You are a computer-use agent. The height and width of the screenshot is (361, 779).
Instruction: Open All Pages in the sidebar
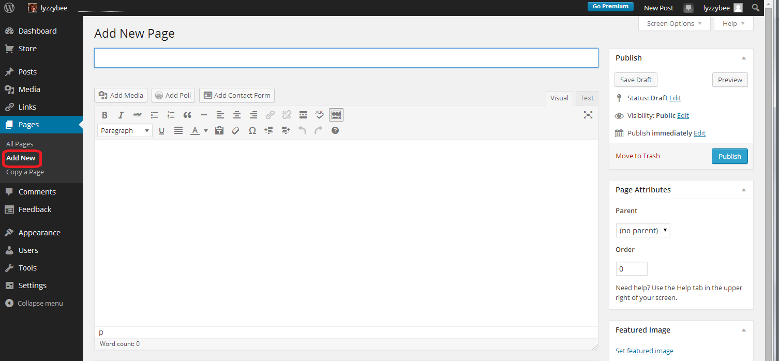[20, 144]
